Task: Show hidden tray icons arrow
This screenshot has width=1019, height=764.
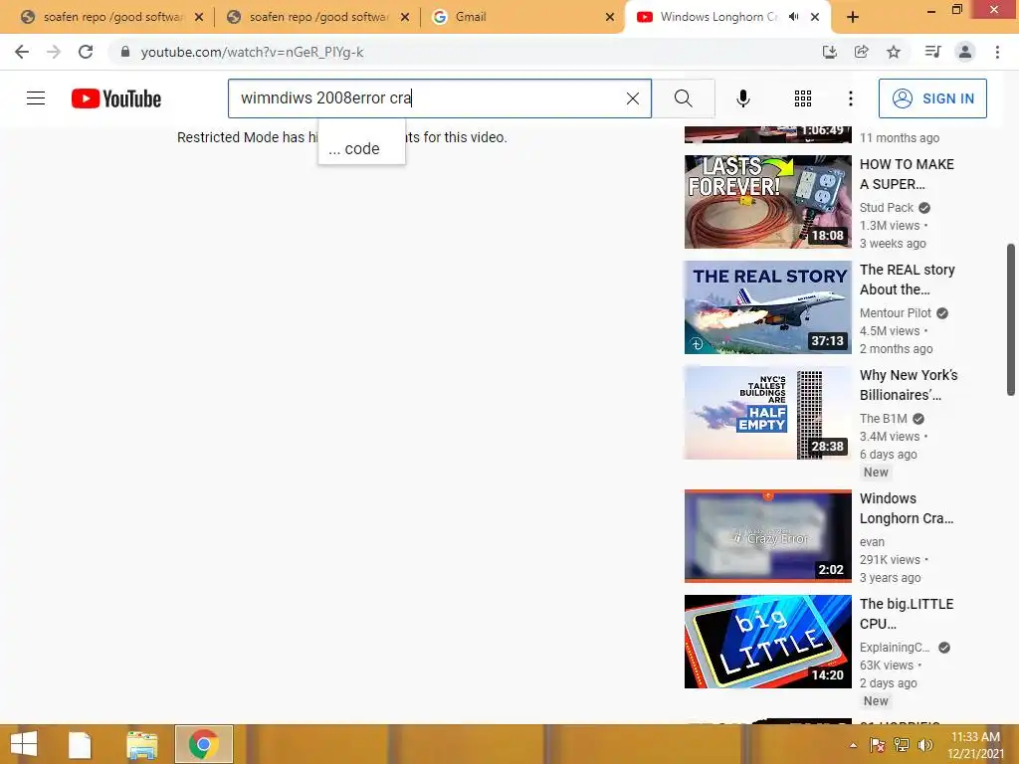Action: 853,745
